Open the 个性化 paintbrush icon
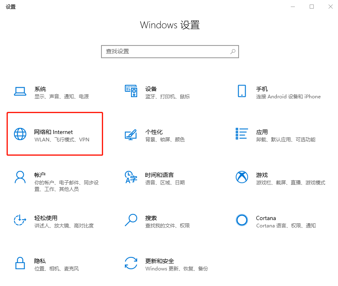Image resolution: width=338 pixels, height=286 pixels. (x=131, y=135)
